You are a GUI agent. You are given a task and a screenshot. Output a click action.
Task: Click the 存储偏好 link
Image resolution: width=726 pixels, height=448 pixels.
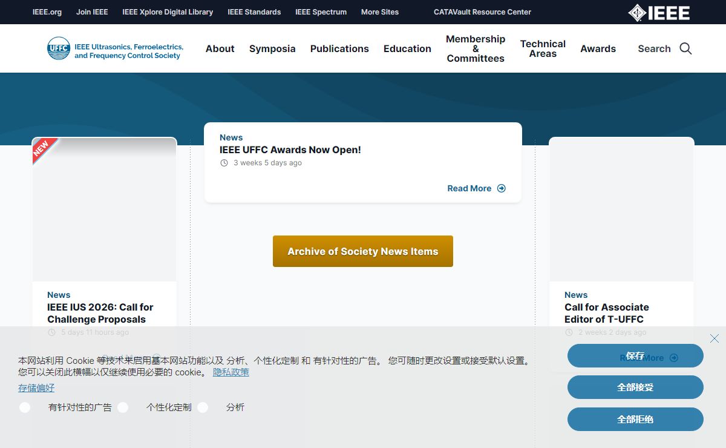coord(36,388)
